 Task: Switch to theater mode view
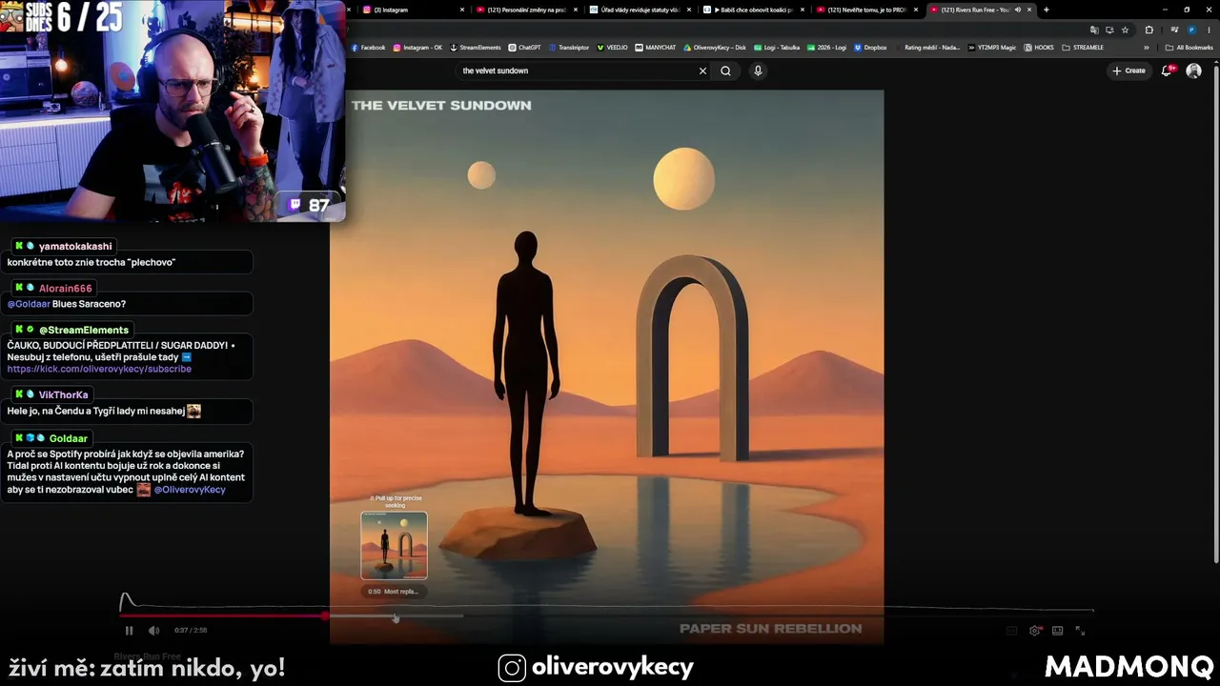point(1057,631)
